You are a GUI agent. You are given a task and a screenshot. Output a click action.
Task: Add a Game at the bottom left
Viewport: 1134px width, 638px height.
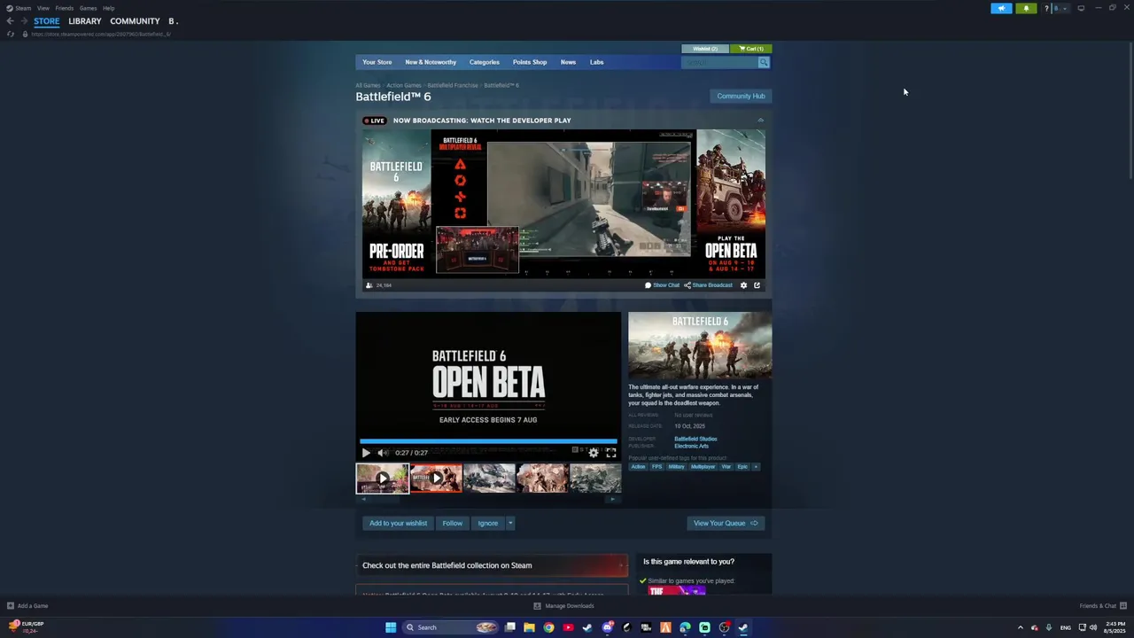(x=27, y=606)
